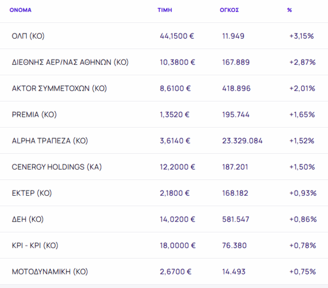Select volume 195.744 cell
The width and height of the screenshot is (328, 288).
236,115
